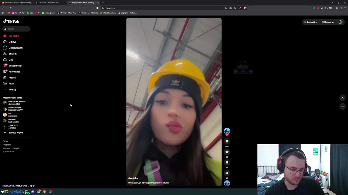Open the profile avatar at top right
348x195 pixels.
click(x=340, y=22)
